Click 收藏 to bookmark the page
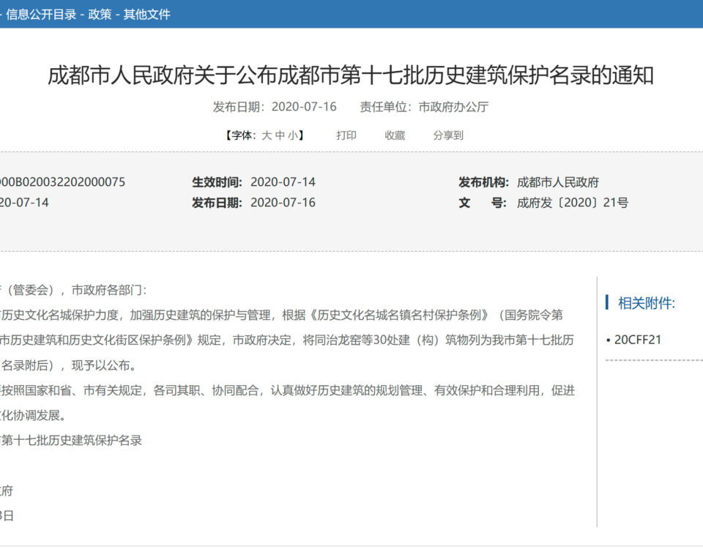 click(x=395, y=135)
